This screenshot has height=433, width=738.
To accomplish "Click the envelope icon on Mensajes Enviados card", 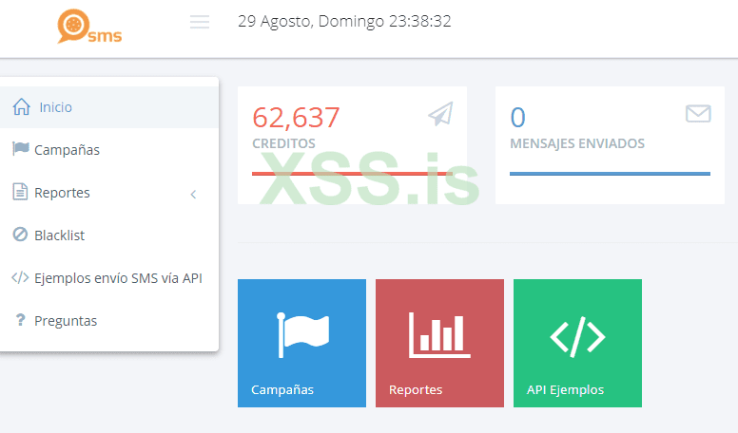I will coord(698,114).
